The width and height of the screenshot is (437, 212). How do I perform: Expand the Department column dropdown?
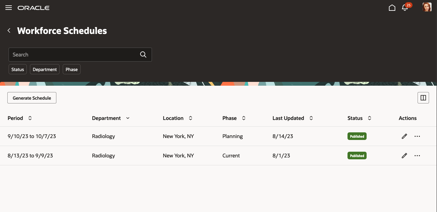(128, 118)
